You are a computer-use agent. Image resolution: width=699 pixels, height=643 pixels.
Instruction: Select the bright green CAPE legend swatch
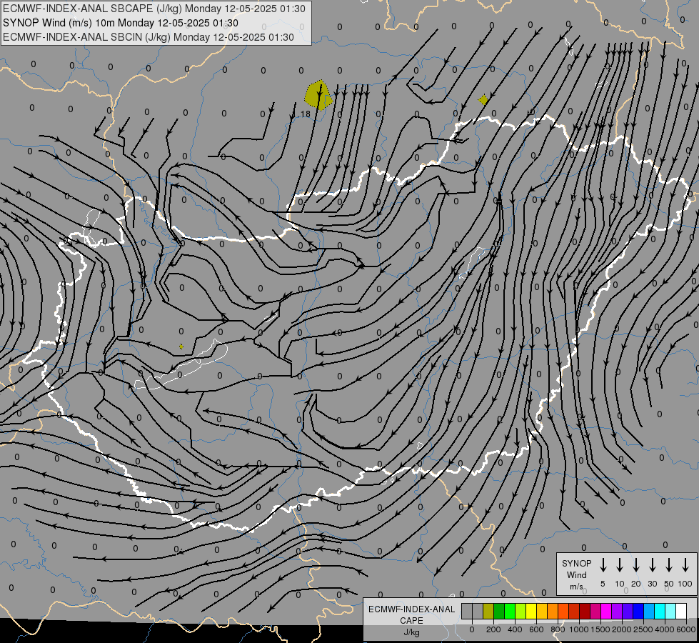coord(510,611)
